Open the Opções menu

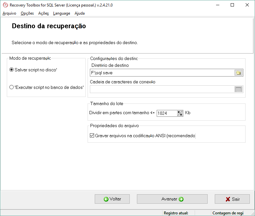point(27,13)
